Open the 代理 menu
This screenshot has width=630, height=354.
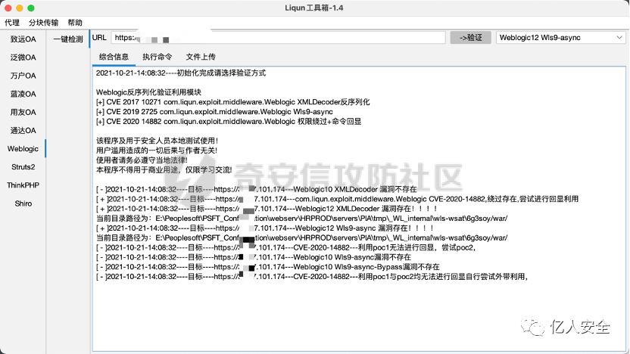12,23
